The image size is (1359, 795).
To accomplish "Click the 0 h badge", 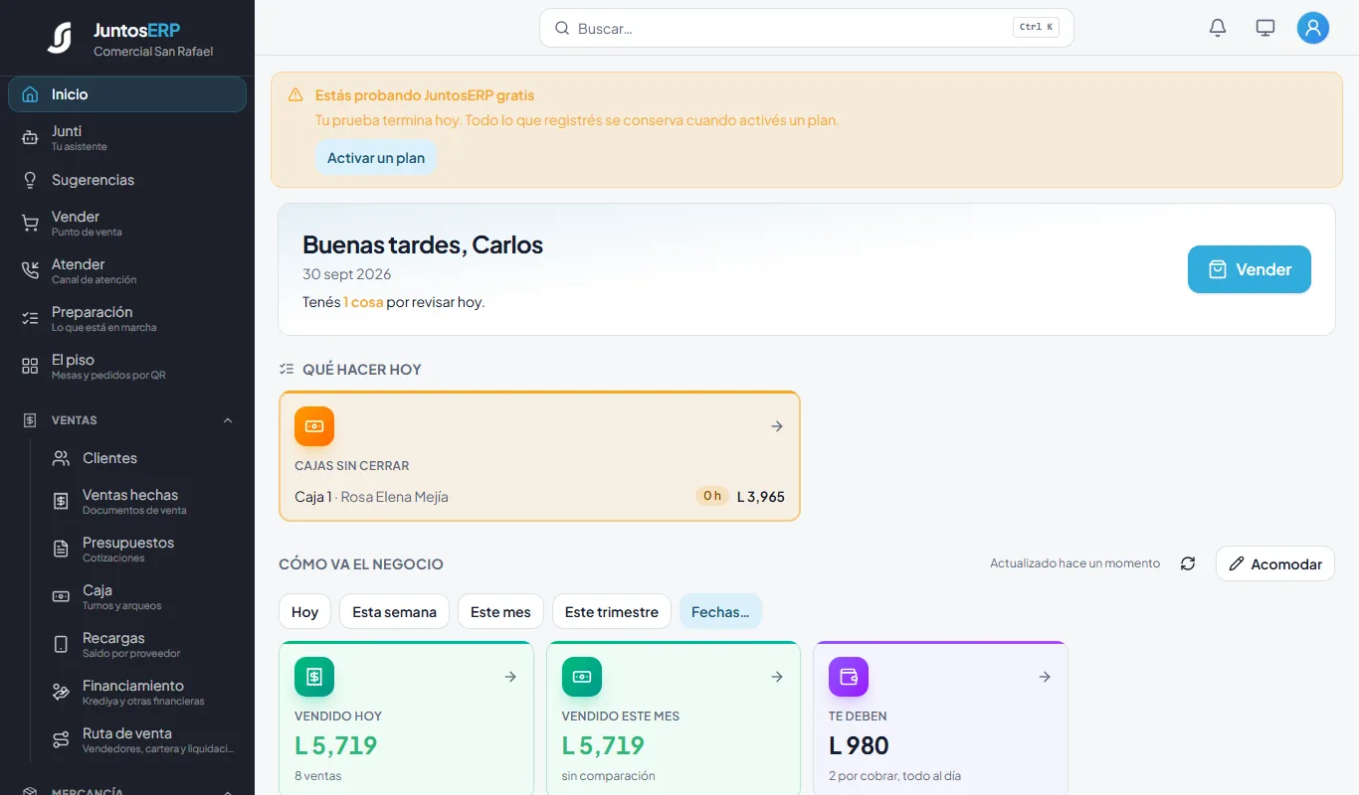I will point(712,496).
